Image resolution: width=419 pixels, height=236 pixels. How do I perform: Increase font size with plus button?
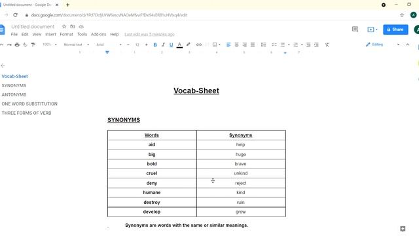[x=146, y=45]
